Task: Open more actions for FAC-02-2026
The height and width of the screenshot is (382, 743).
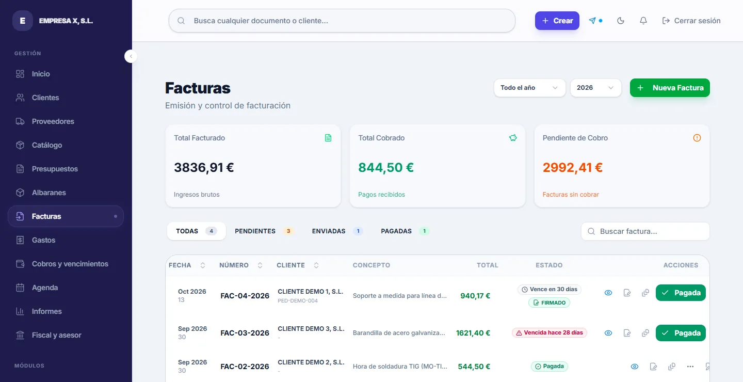Action: (690, 367)
